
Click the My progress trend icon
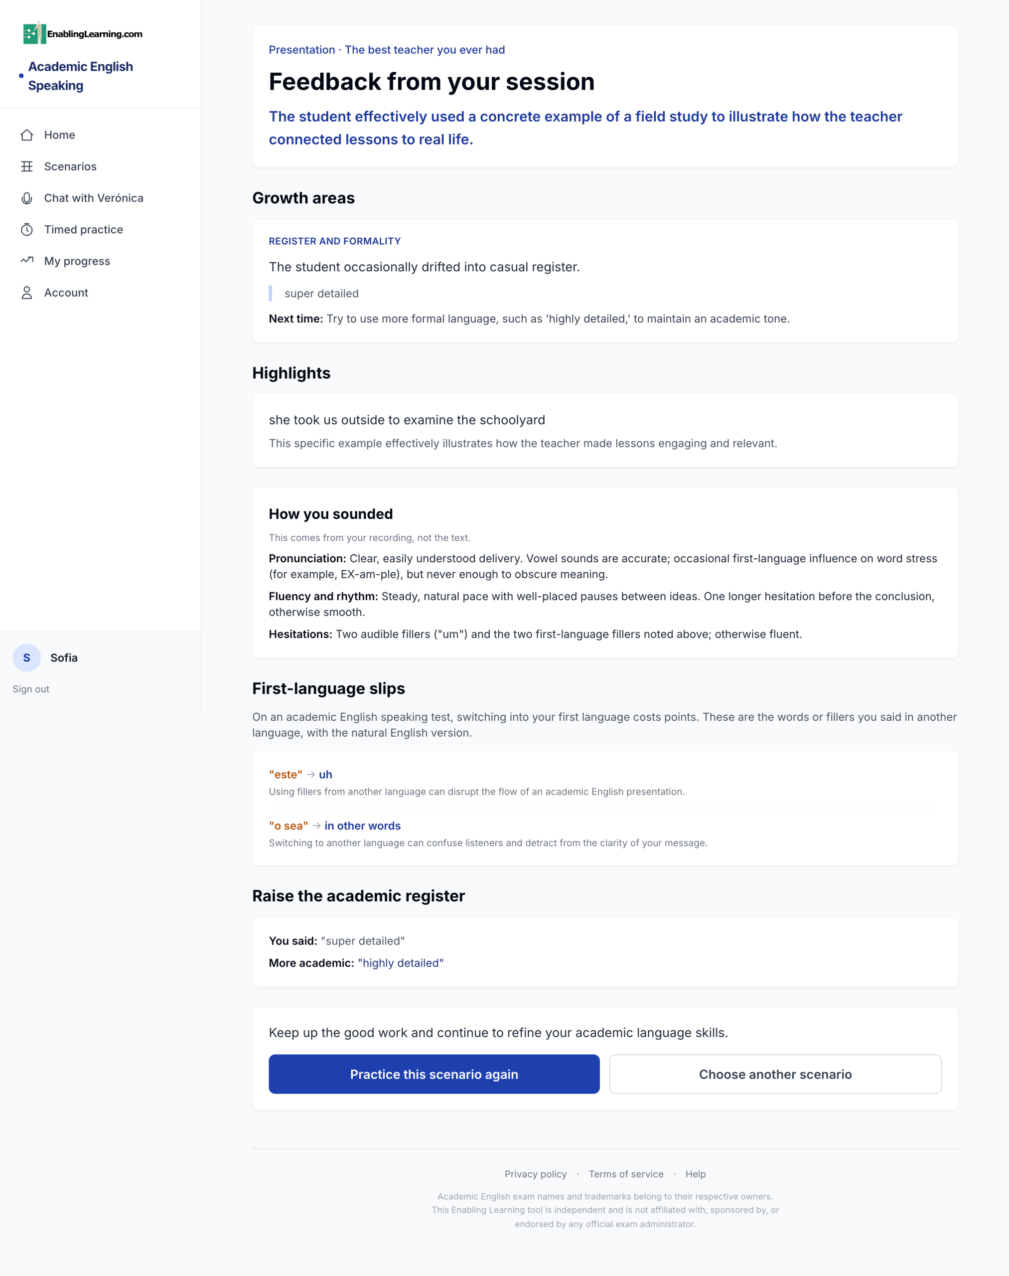[x=26, y=261]
